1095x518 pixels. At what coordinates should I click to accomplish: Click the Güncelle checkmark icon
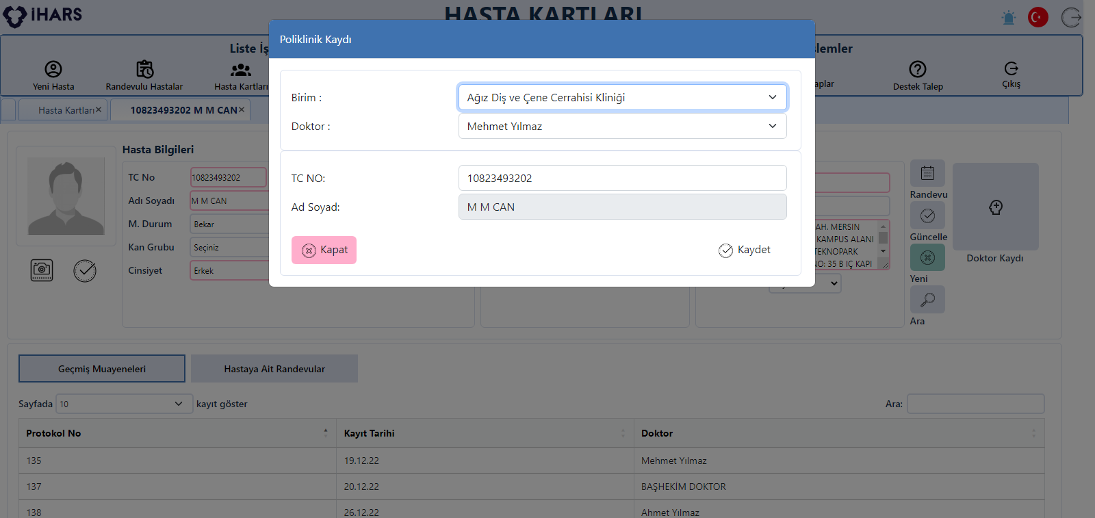[x=927, y=216]
